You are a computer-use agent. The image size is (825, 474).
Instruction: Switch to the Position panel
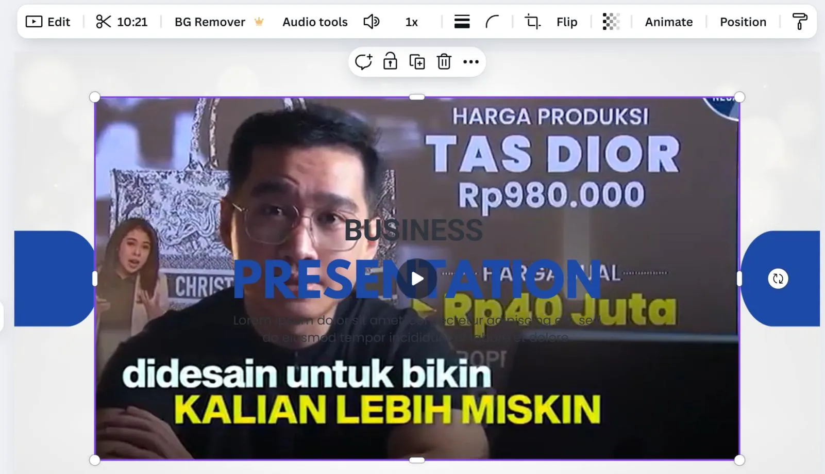(743, 22)
